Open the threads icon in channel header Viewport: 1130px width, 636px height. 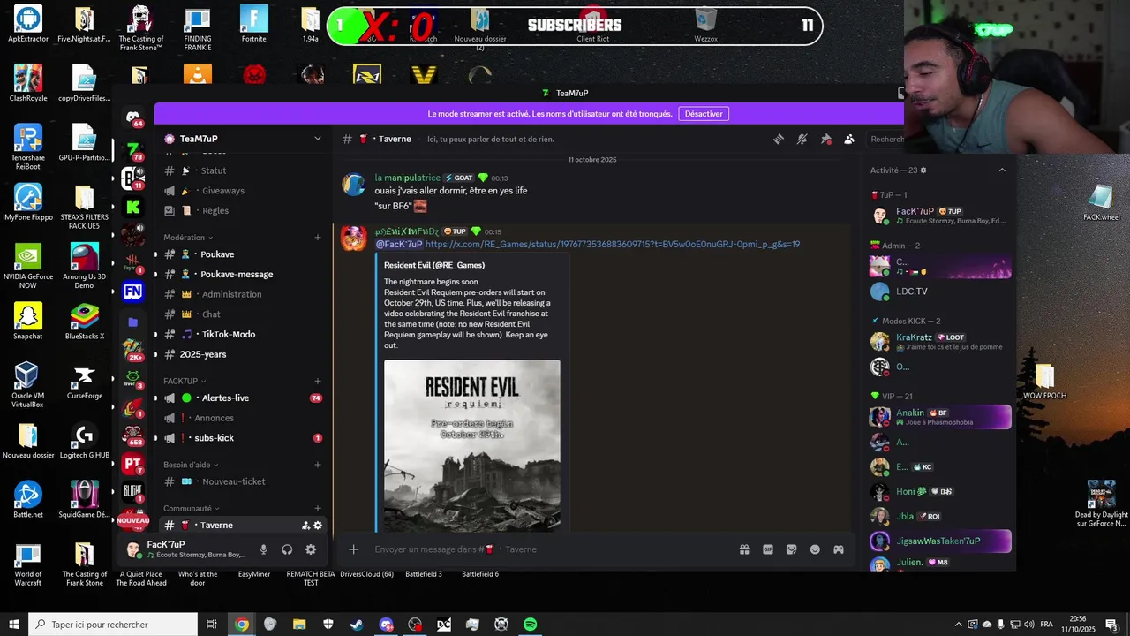pyautogui.click(x=779, y=139)
